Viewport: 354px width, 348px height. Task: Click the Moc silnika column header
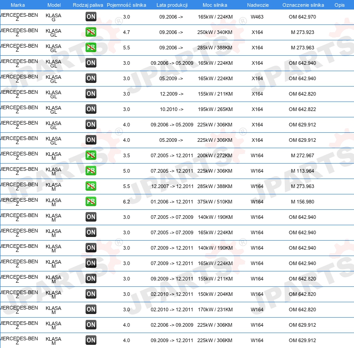coord(215,5)
